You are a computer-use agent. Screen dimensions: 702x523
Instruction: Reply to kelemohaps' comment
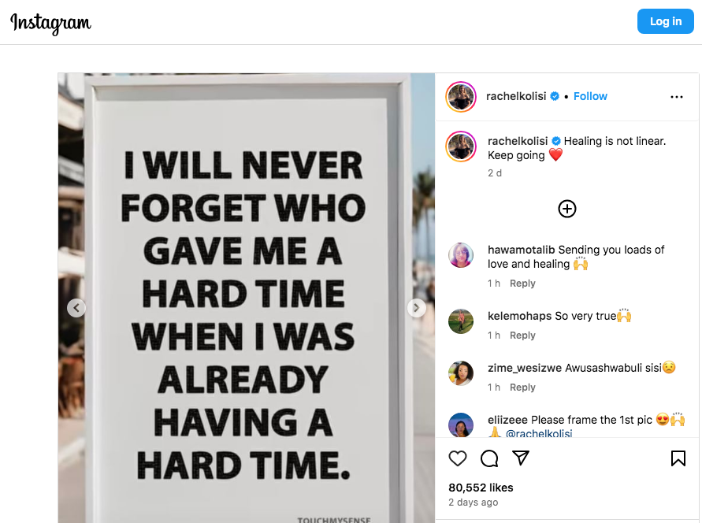pos(522,336)
